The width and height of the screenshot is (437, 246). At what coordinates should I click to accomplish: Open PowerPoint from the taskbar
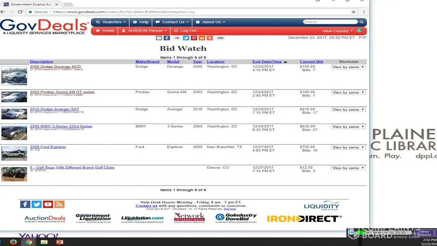pos(59,242)
